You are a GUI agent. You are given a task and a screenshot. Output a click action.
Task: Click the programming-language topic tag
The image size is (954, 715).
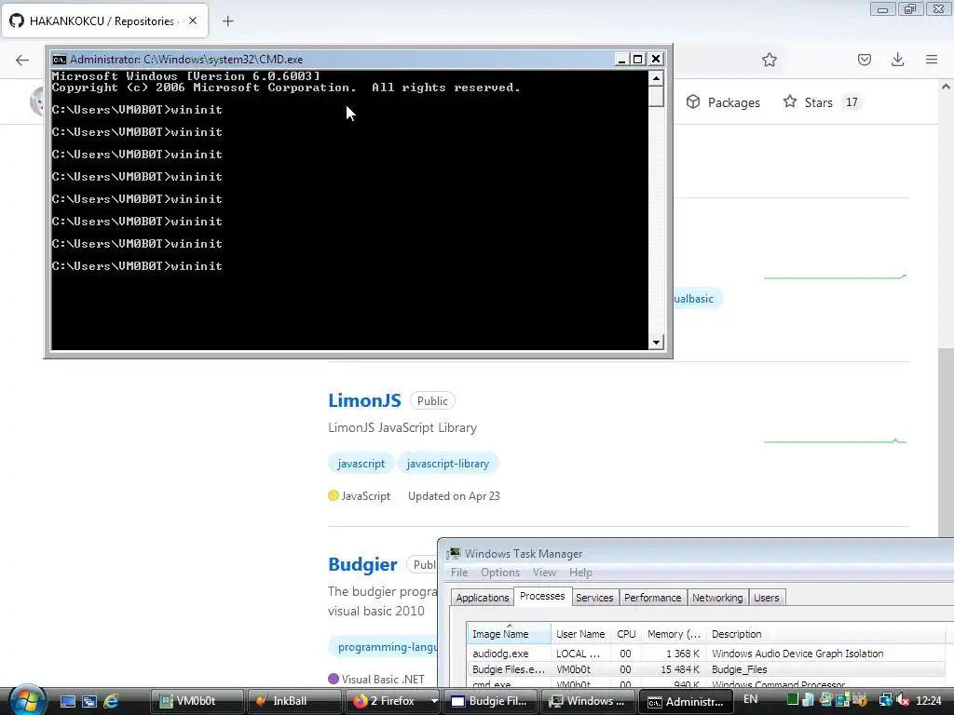pos(383,647)
